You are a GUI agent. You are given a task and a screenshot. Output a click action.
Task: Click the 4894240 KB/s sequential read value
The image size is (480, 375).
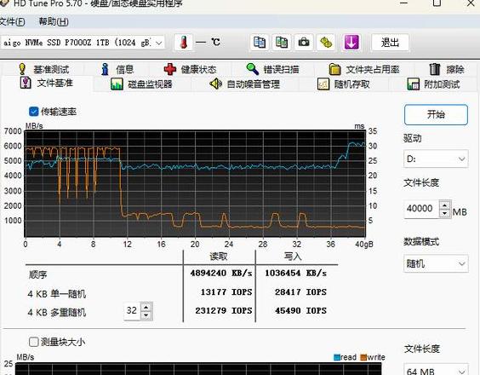tap(221, 273)
